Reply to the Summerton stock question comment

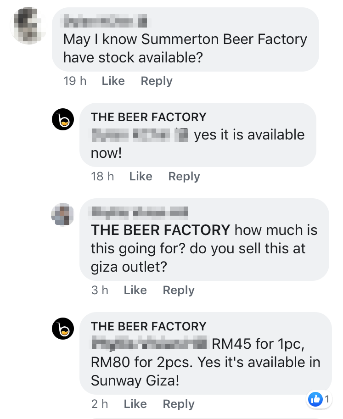tap(157, 81)
